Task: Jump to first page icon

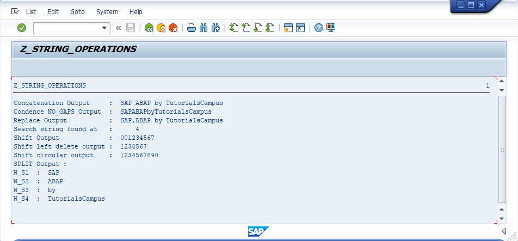Action: (234, 28)
